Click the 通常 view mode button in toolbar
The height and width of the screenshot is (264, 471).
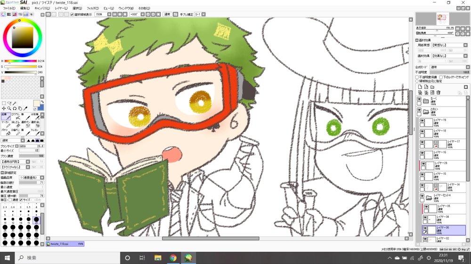click(167, 14)
